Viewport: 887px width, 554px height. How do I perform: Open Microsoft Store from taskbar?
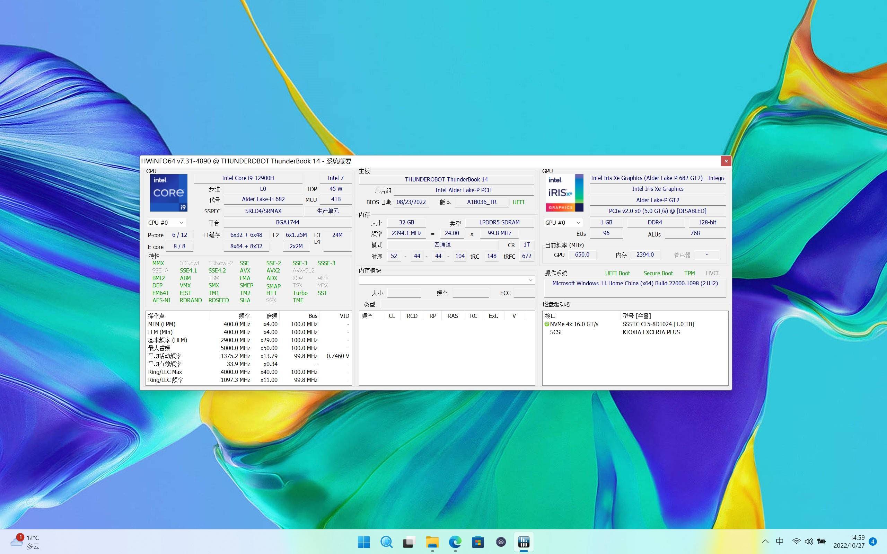click(x=477, y=542)
